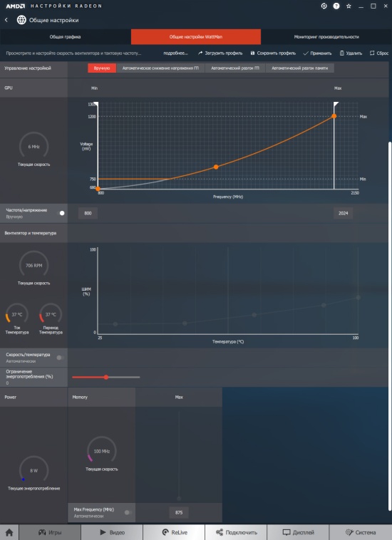Click the star favorites icon
392x540 pixels.
[x=349, y=6]
